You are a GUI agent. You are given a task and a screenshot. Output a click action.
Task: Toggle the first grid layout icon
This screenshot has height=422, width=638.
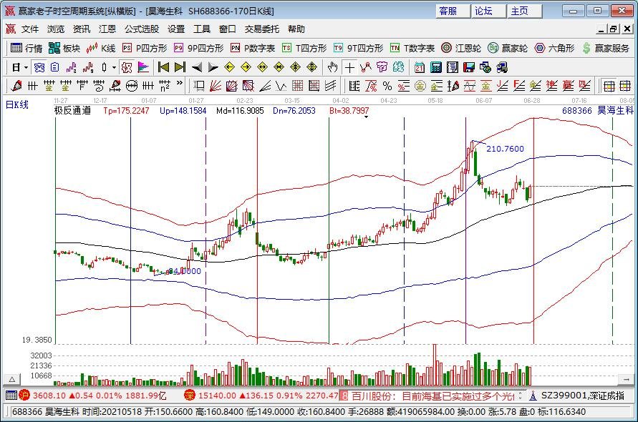(609, 87)
